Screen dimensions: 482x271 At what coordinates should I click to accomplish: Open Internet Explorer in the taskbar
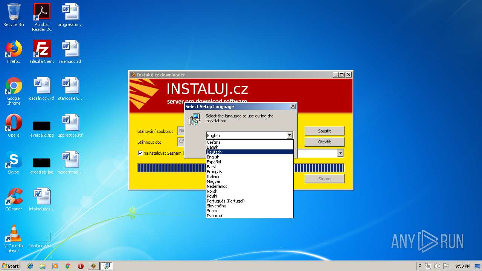30,266
